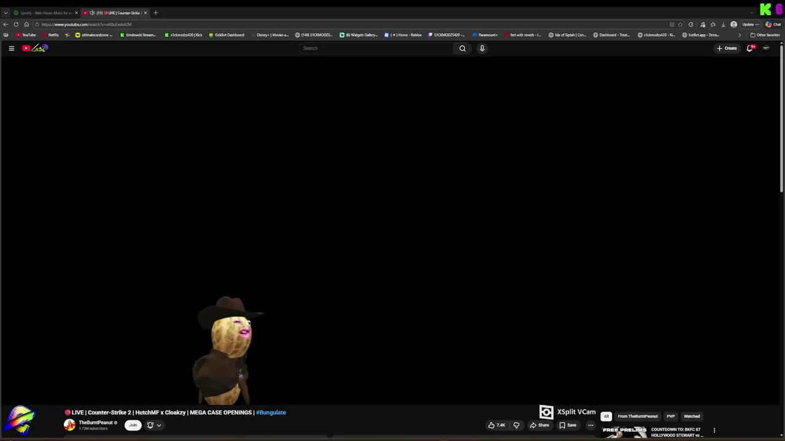Open browser extensions icon in address bar
Viewport: 785px width, 441px height.
pyautogui.click(x=691, y=24)
